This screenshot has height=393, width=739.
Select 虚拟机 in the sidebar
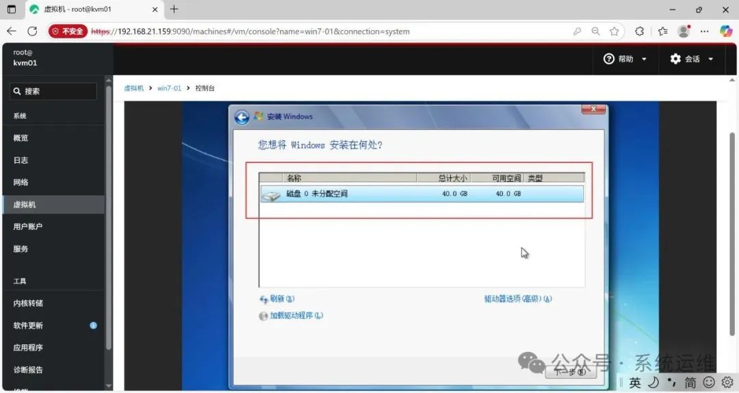tap(53, 204)
